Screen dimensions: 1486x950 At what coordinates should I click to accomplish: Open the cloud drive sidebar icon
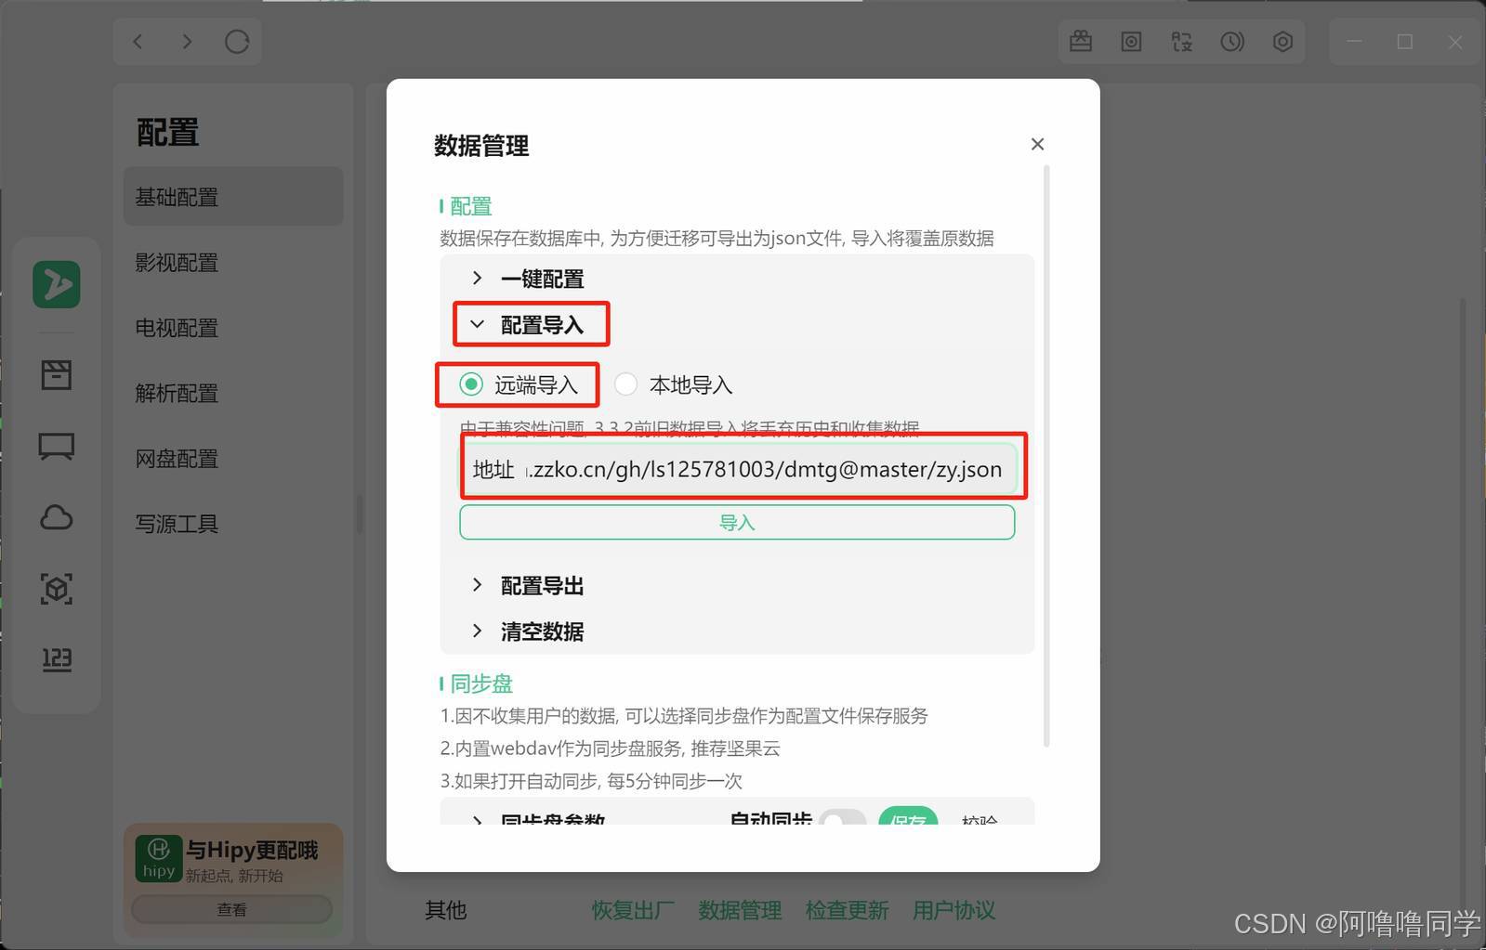(x=57, y=517)
